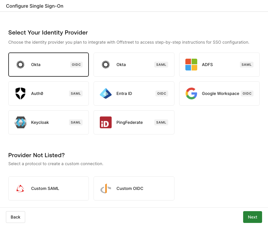The width and height of the screenshot is (268, 225).
Task: Select Keycloak provider label
Action: pos(40,122)
